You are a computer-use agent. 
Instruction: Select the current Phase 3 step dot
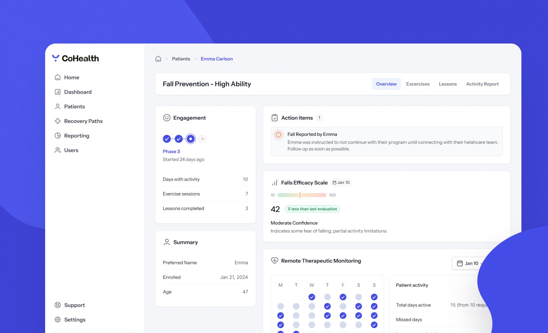pos(191,139)
